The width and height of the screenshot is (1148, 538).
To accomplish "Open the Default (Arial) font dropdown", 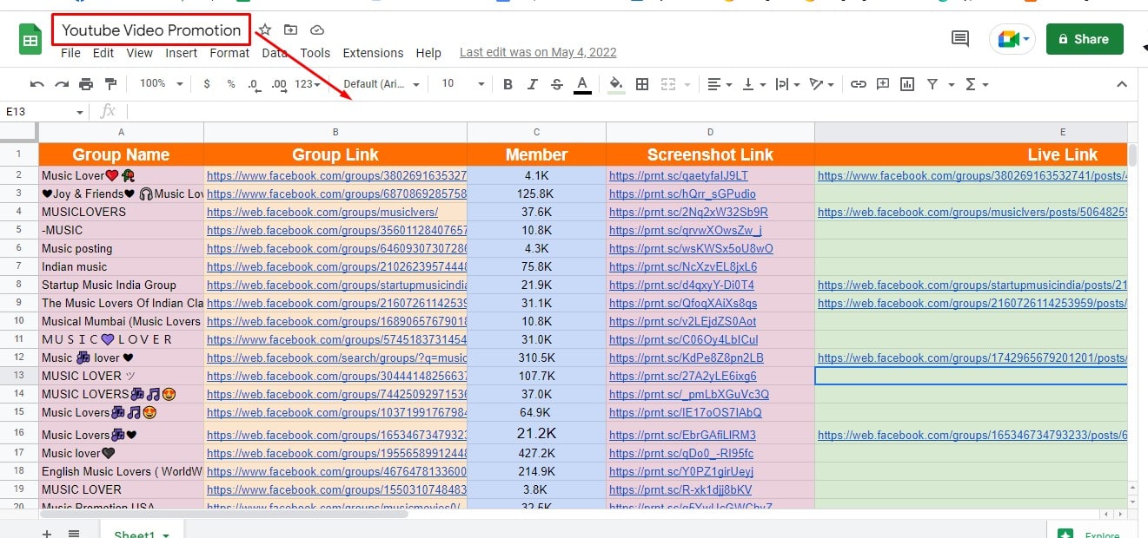I will pos(382,84).
